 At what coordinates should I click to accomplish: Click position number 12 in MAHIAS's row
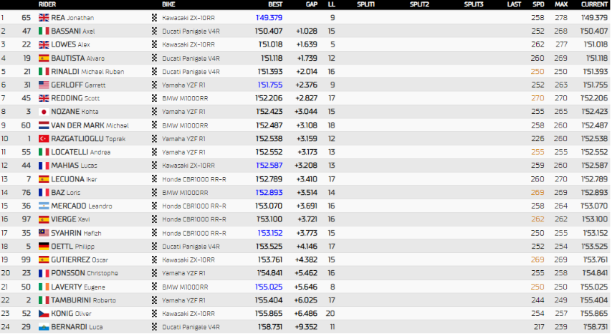[x=4, y=166]
